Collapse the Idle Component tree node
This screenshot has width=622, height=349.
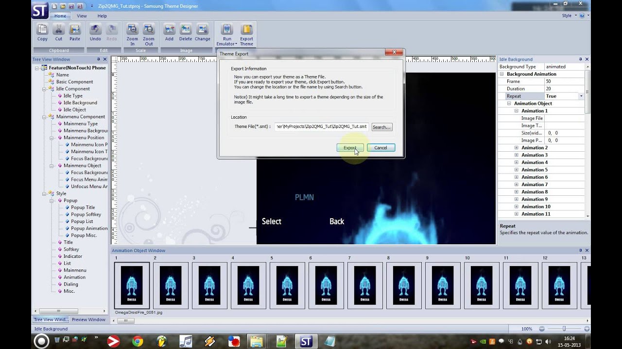tap(44, 89)
